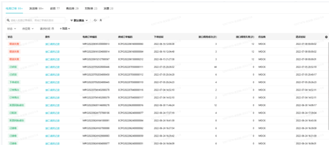Screen dimensions: 329x151
Task: Click the 接口调用成功(次) column header
Action: [x=208, y=37]
